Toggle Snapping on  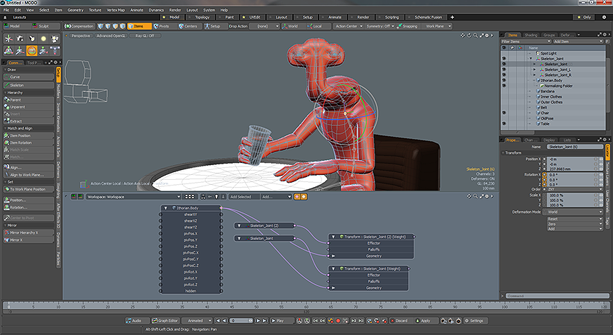click(x=407, y=26)
